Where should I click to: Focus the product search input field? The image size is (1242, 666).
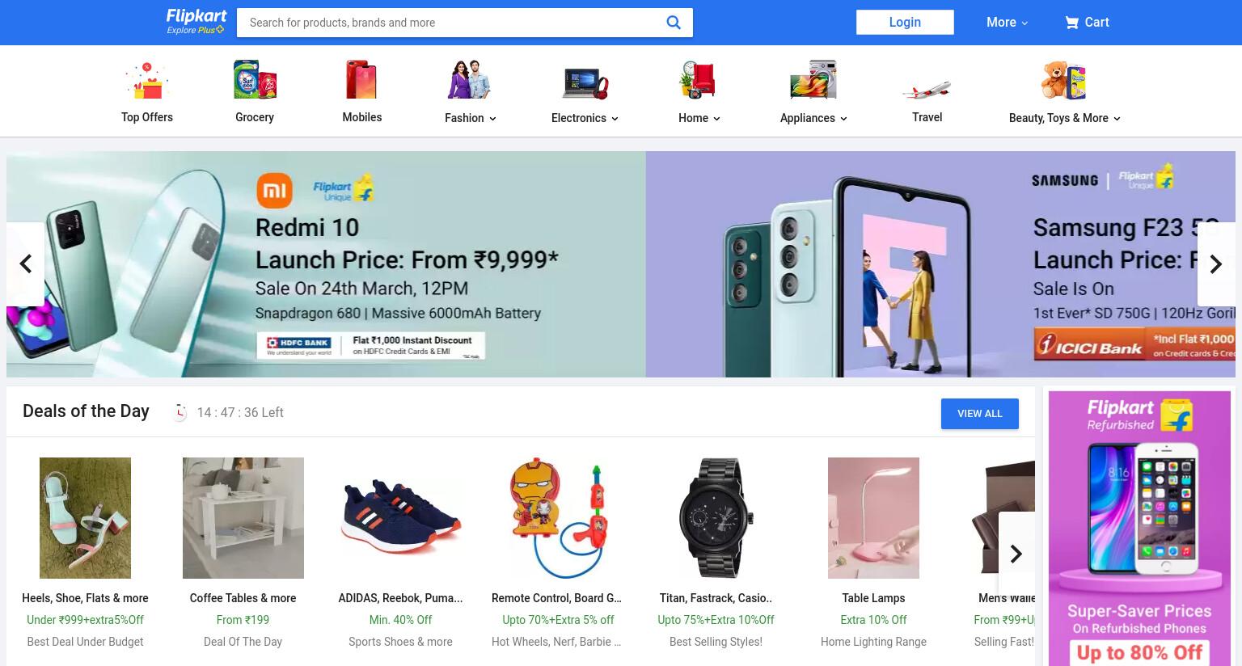[x=453, y=23]
